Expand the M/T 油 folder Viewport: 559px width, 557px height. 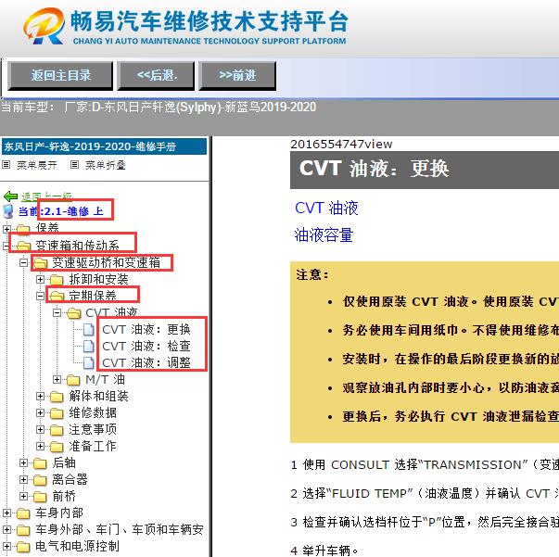tap(57, 380)
